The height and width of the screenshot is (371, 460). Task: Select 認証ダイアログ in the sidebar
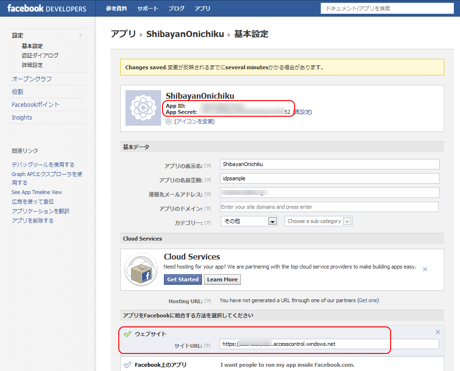click(40, 56)
